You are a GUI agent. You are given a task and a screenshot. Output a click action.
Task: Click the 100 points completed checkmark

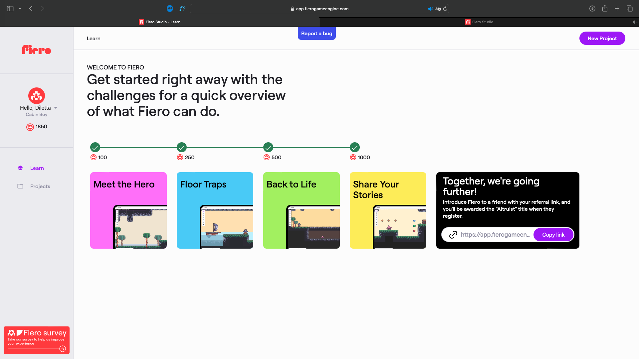95,147
